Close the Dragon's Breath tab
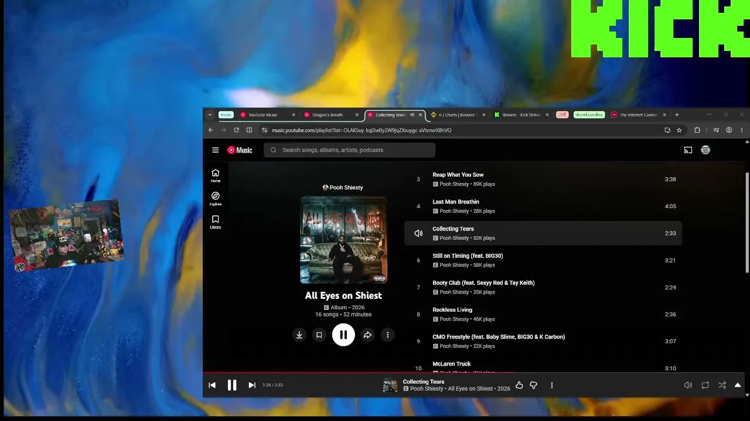The width and height of the screenshot is (750, 421). (357, 115)
